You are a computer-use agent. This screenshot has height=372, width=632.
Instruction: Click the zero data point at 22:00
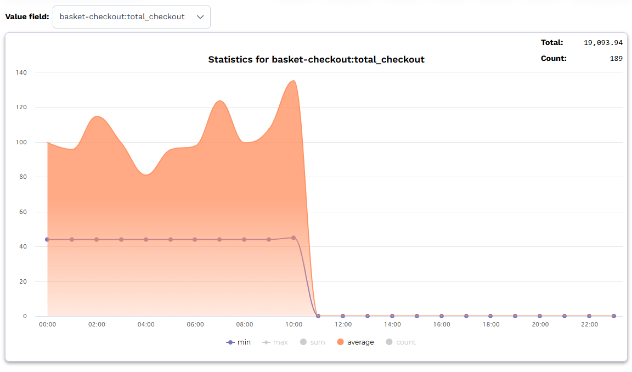pyautogui.click(x=589, y=316)
